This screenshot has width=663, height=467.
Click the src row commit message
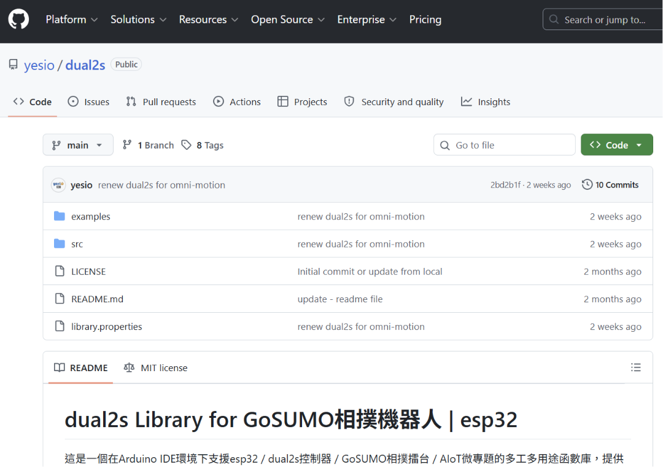point(361,244)
